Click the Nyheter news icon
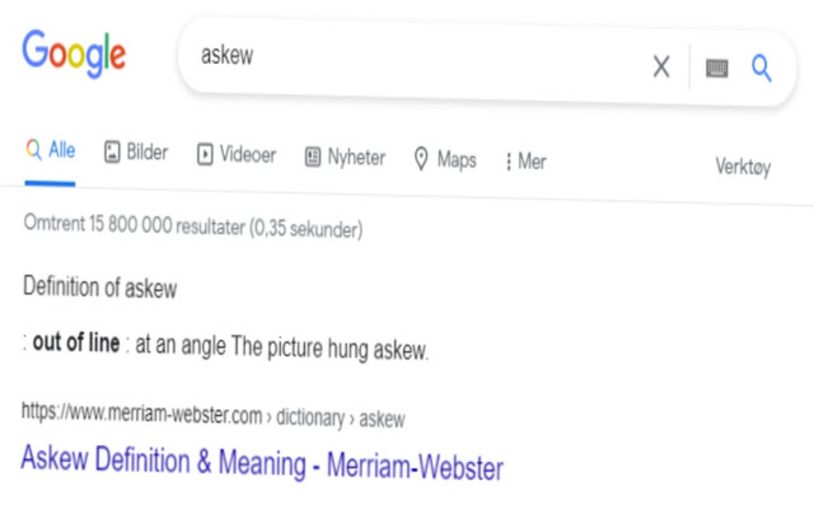 [312, 157]
